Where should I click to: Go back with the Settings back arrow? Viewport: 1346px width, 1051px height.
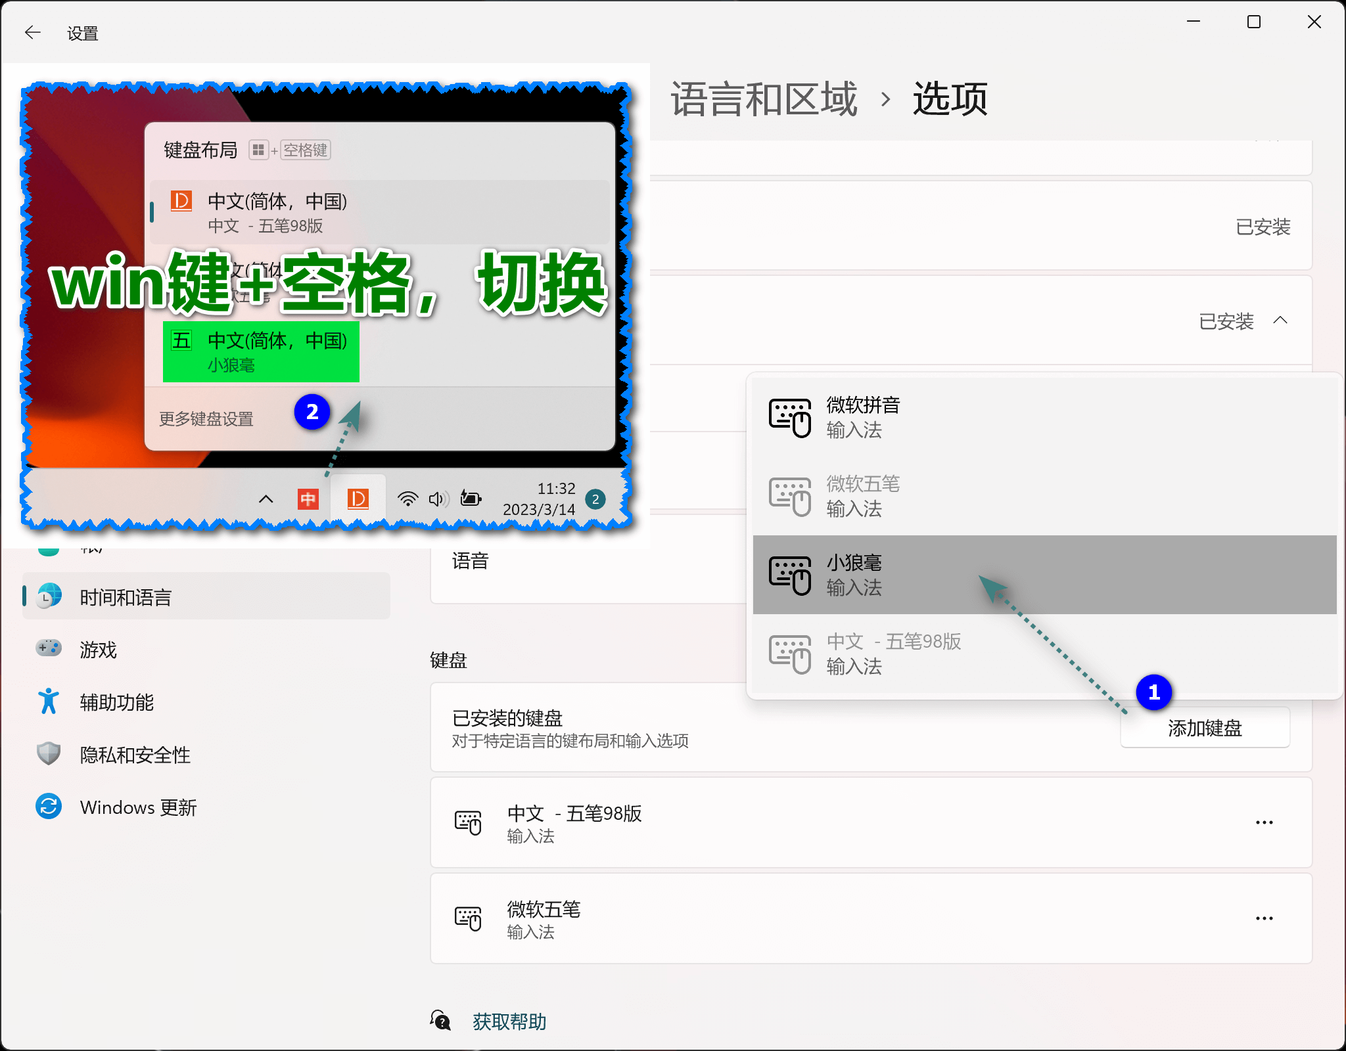[32, 32]
